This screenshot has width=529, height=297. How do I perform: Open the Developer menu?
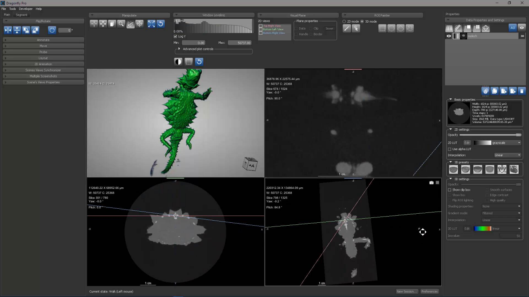[26, 9]
